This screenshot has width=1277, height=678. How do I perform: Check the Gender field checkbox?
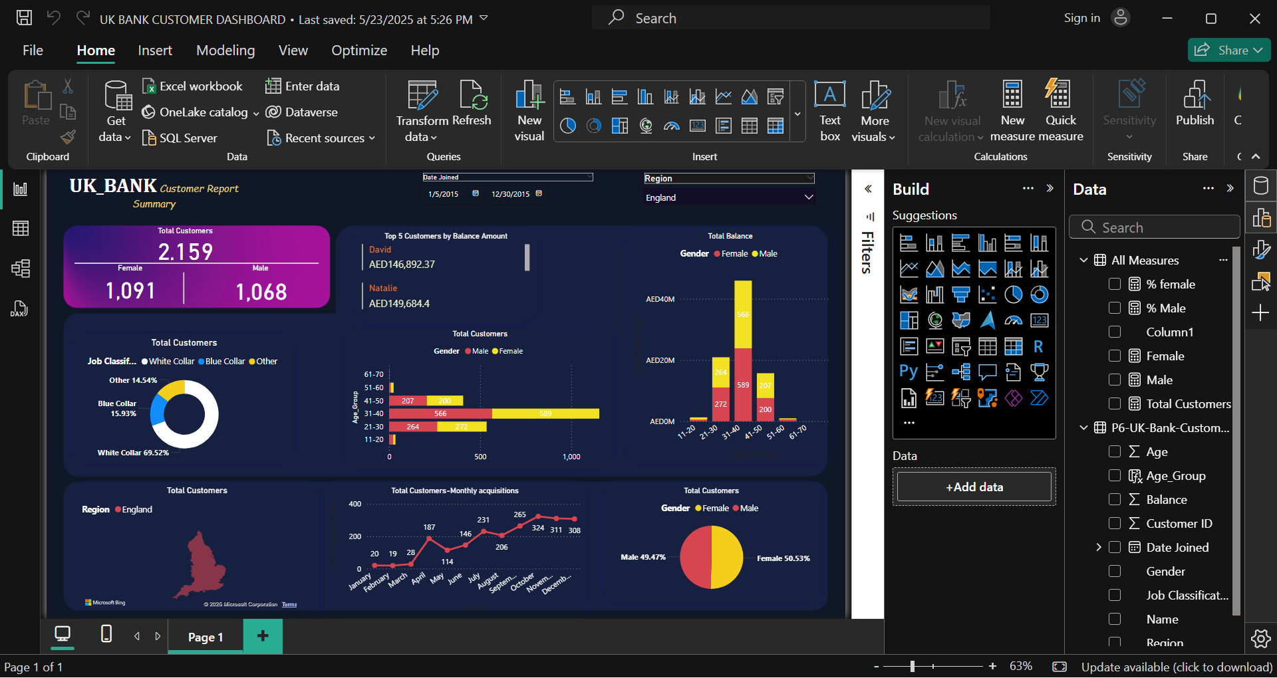1115,571
